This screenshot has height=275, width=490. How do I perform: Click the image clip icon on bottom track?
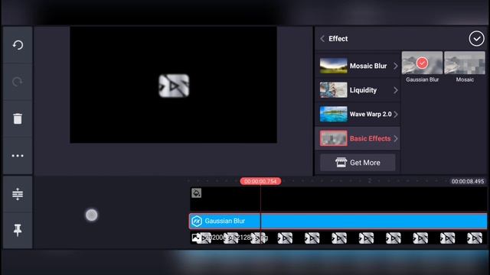pyautogui.click(x=196, y=238)
